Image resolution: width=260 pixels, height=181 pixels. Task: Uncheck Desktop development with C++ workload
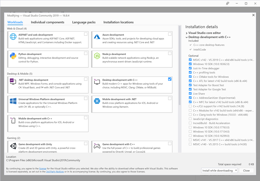(170, 79)
